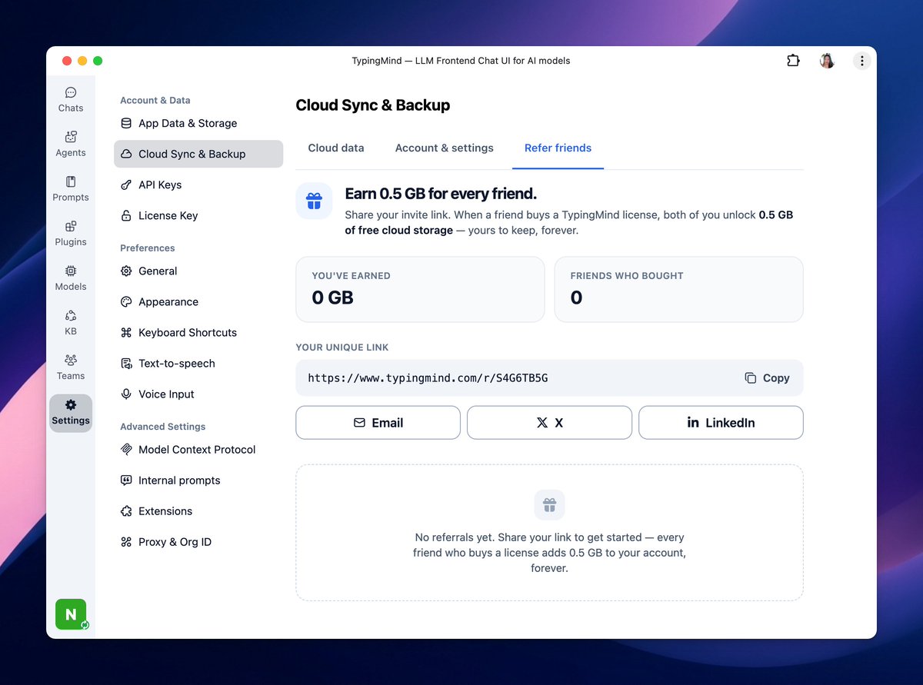This screenshot has height=685, width=923.
Task: Click the 'Advanced Settings' section label
Action: (x=163, y=426)
